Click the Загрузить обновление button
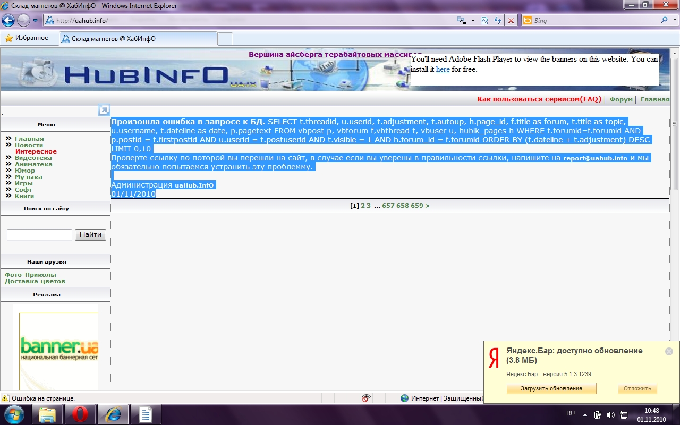Image resolution: width=680 pixels, height=425 pixels. [551, 388]
